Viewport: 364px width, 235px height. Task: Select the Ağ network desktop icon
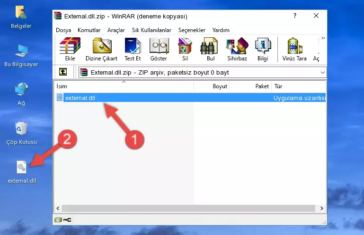tap(21, 94)
